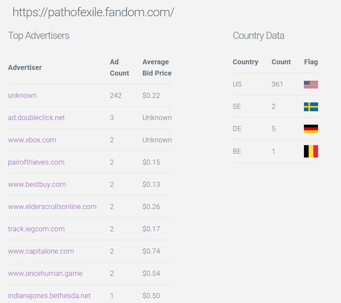Open www.elderscrollsonline.com advertiser link
Viewport: 341px width, 303px height.
(52, 207)
